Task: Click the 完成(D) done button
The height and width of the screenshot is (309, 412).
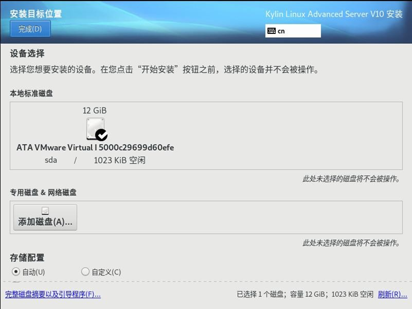Action: (x=30, y=29)
